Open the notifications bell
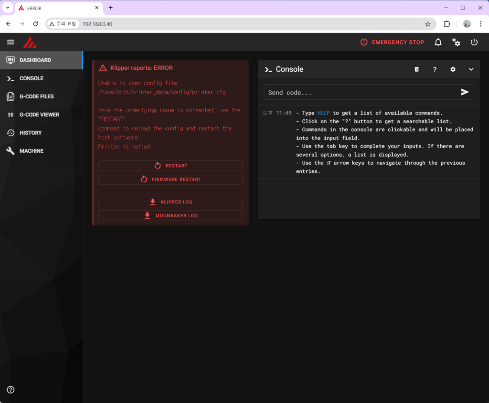 (438, 42)
